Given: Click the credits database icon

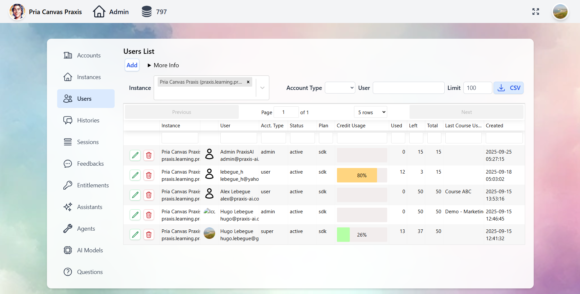Looking at the screenshot, I should [x=146, y=12].
